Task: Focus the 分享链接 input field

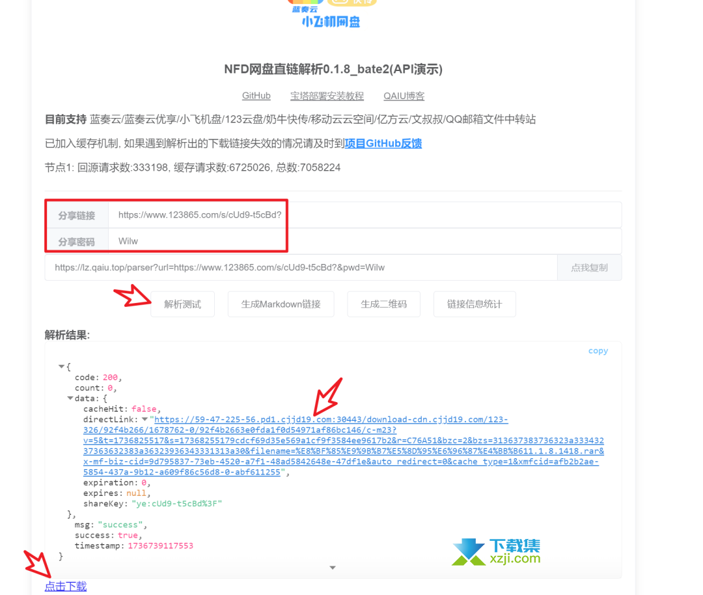Action: coord(365,215)
